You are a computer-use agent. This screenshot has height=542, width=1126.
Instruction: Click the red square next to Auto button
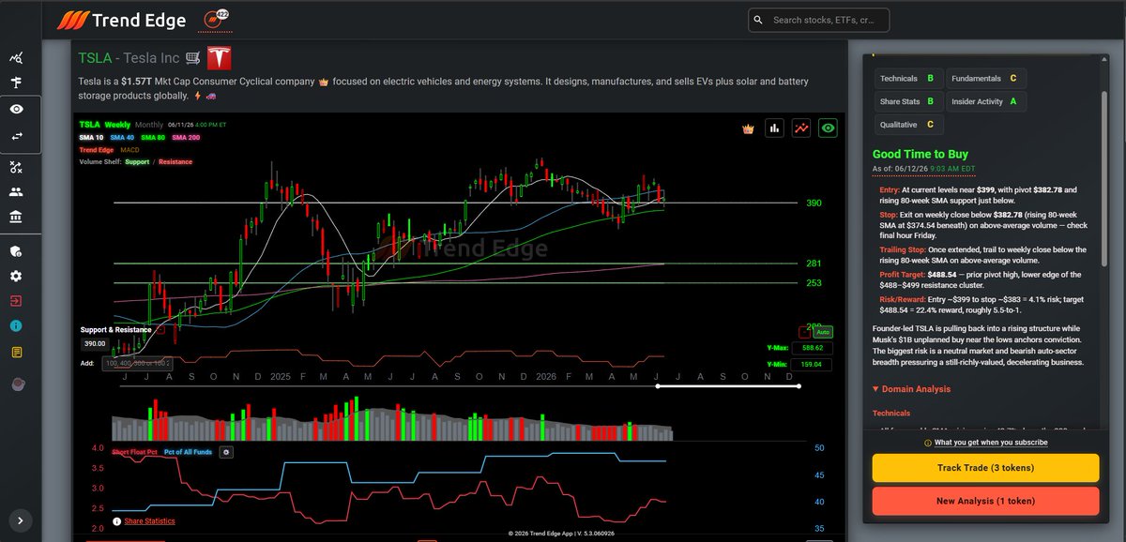pyautogui.click(x=804, y=332)
